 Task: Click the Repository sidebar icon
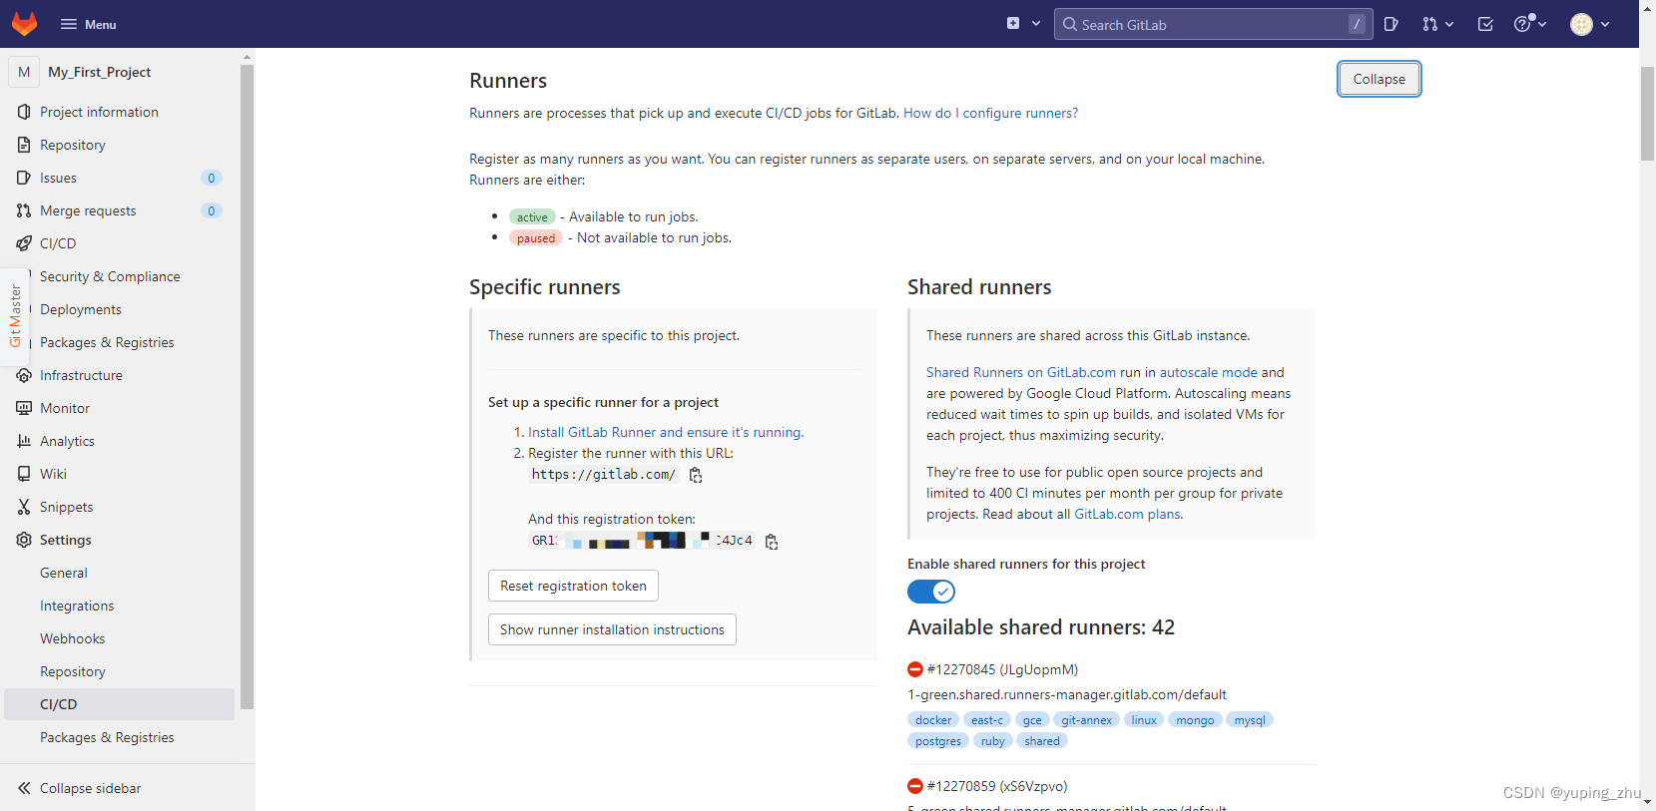click(x=24, y=145)
